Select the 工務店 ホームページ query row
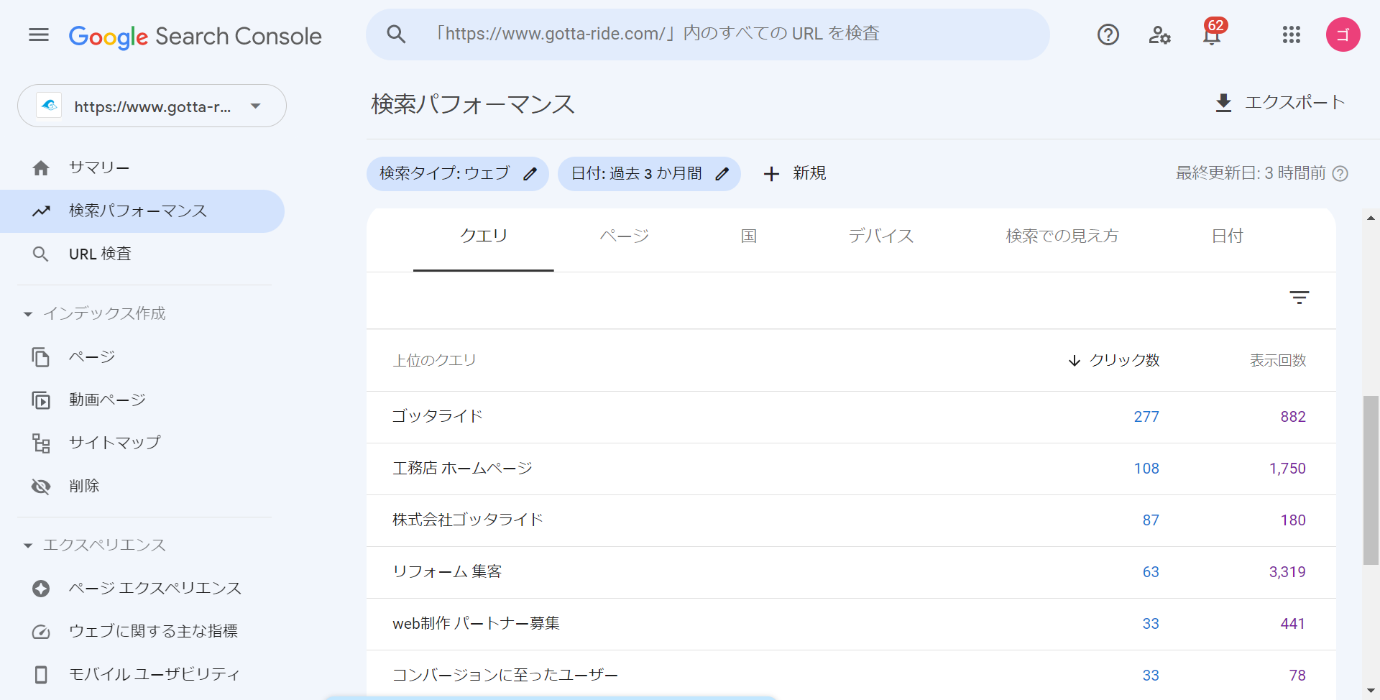This screenshot has height=700, width=1380. point(851,469)
